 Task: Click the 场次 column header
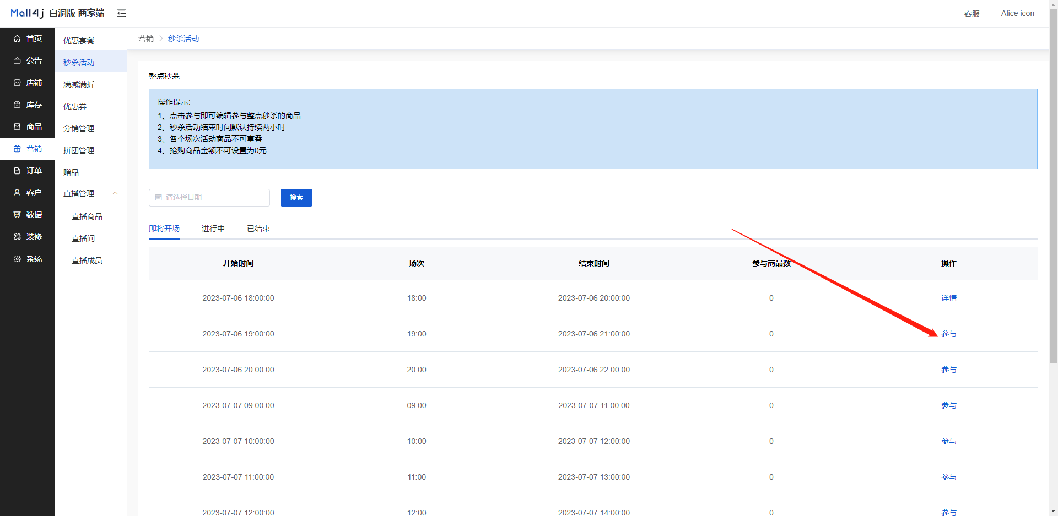(417, 263)
